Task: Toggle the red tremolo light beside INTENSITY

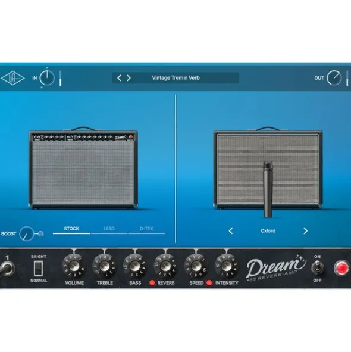Action: 209,283
